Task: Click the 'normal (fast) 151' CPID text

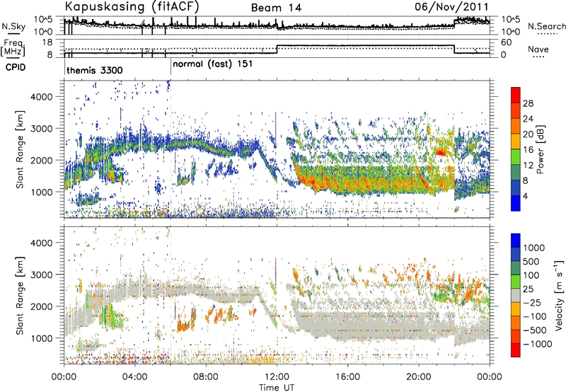Action: 213,64
